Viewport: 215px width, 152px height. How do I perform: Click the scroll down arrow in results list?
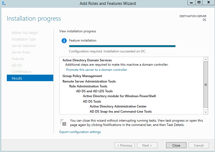pyautogui.click(x=205, y=112)
